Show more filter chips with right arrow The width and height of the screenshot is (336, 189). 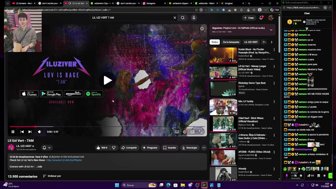[x=271, y=42]
